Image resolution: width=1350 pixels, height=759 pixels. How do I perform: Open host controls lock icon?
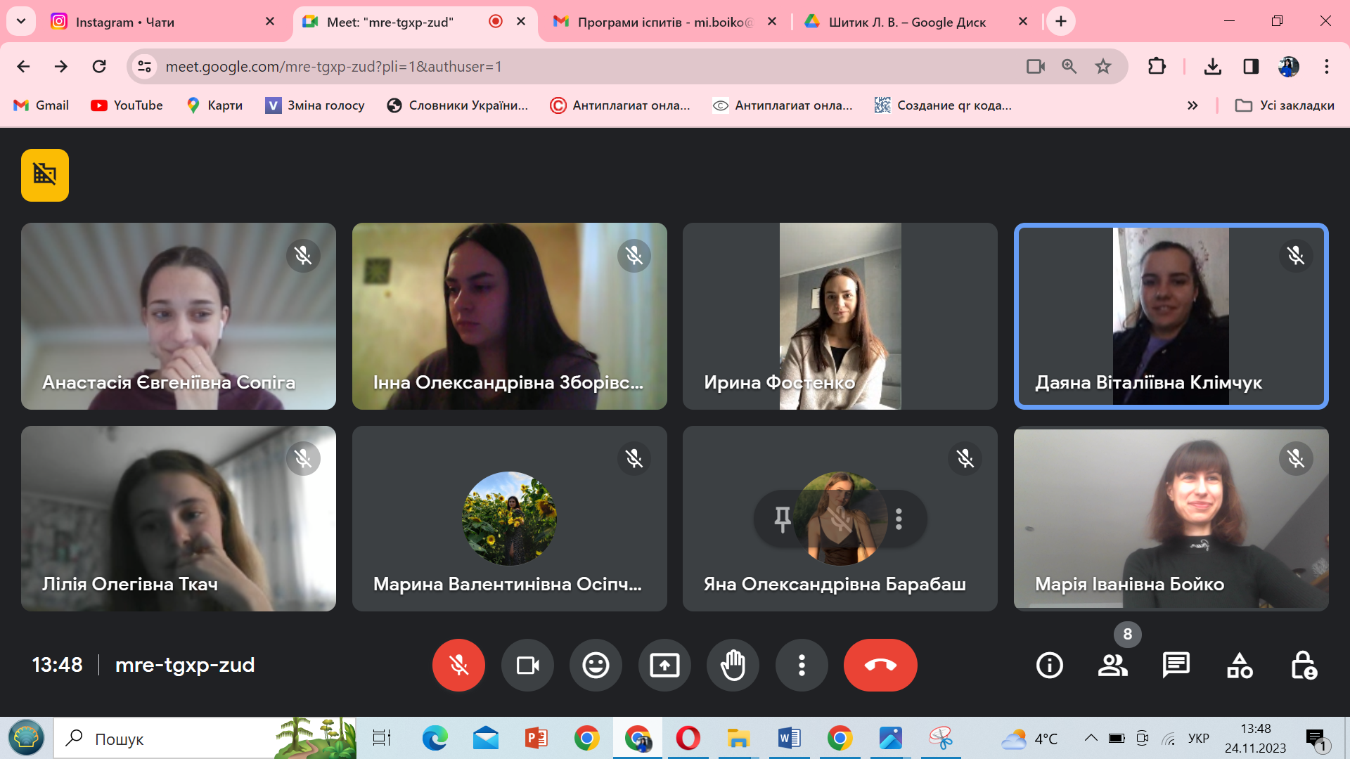pyautogui.click(x=1304, y=665)
